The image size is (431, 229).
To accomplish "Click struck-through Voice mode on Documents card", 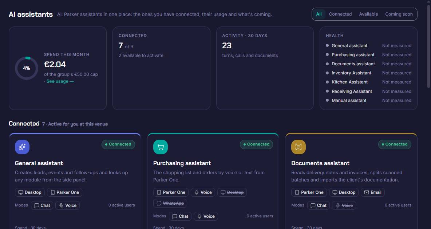I will tap(344, 205).
